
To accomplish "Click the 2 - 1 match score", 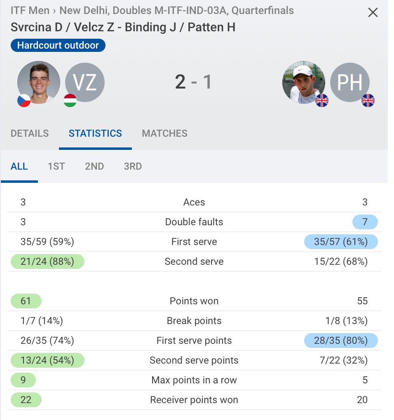I will (193, 82).
